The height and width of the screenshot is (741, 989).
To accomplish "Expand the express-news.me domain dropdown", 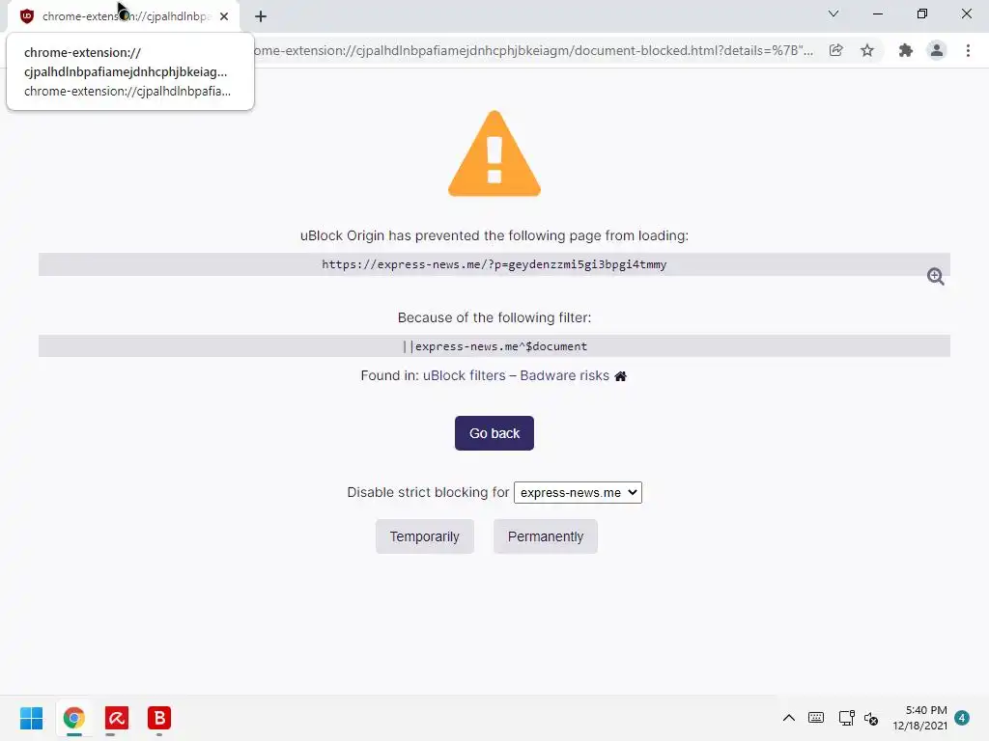I will click(x=578, y=493).
